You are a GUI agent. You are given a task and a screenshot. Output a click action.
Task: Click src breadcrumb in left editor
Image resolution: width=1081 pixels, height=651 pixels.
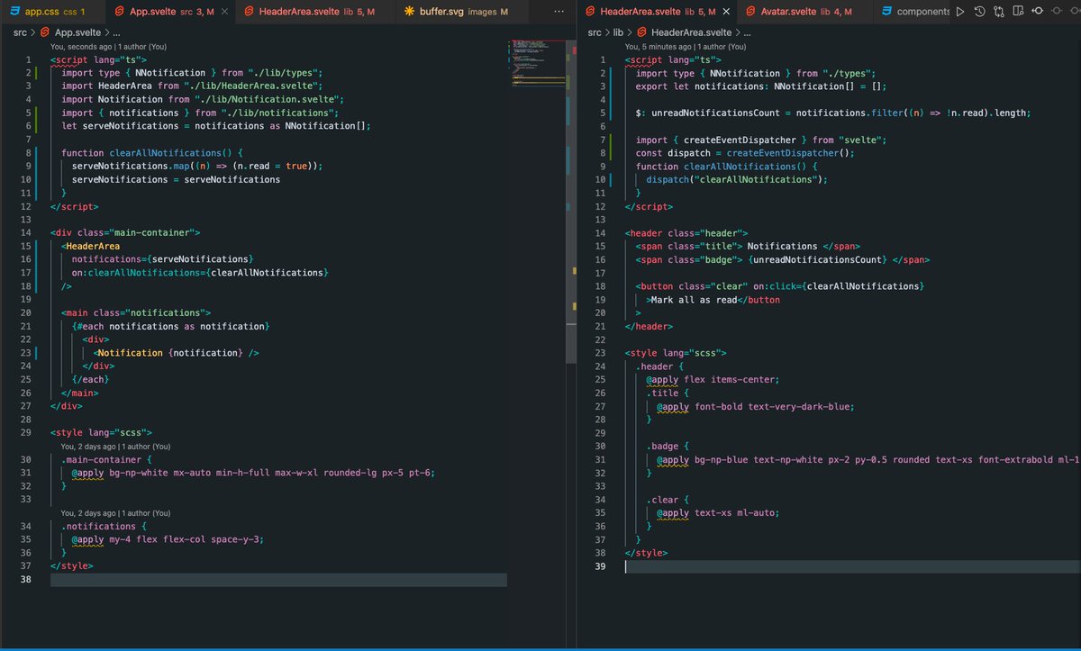[x=20, y=32]
